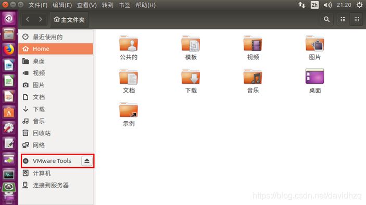Image resolution: width=366 pixels, height=205 pixels.
Task: Open the 视频 folder in main pane
Action: [x=253, y=48]
